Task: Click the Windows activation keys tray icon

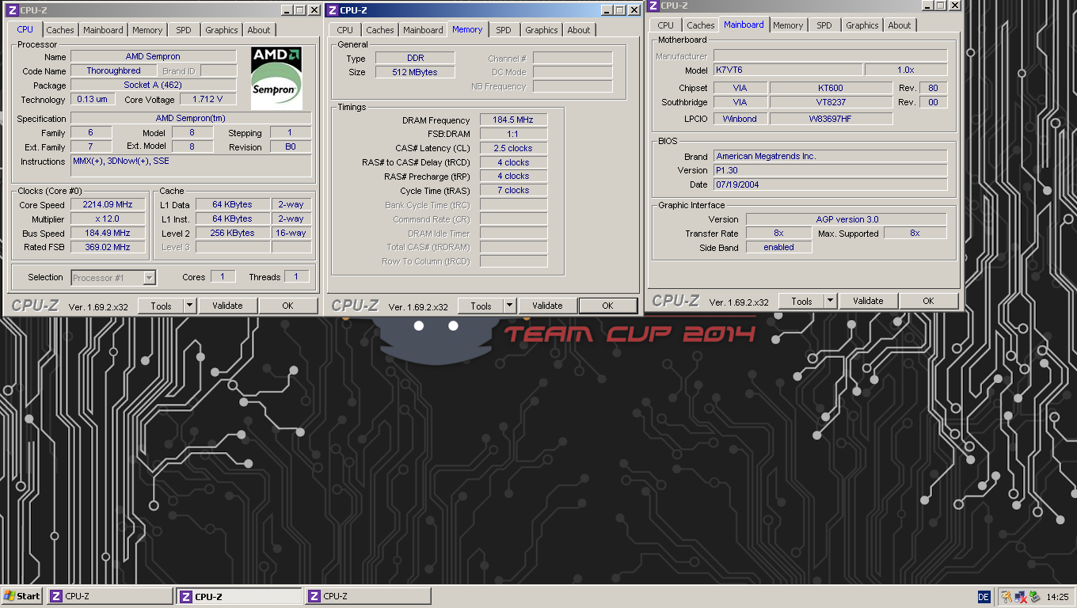Action: click(x=1006, y=597)
